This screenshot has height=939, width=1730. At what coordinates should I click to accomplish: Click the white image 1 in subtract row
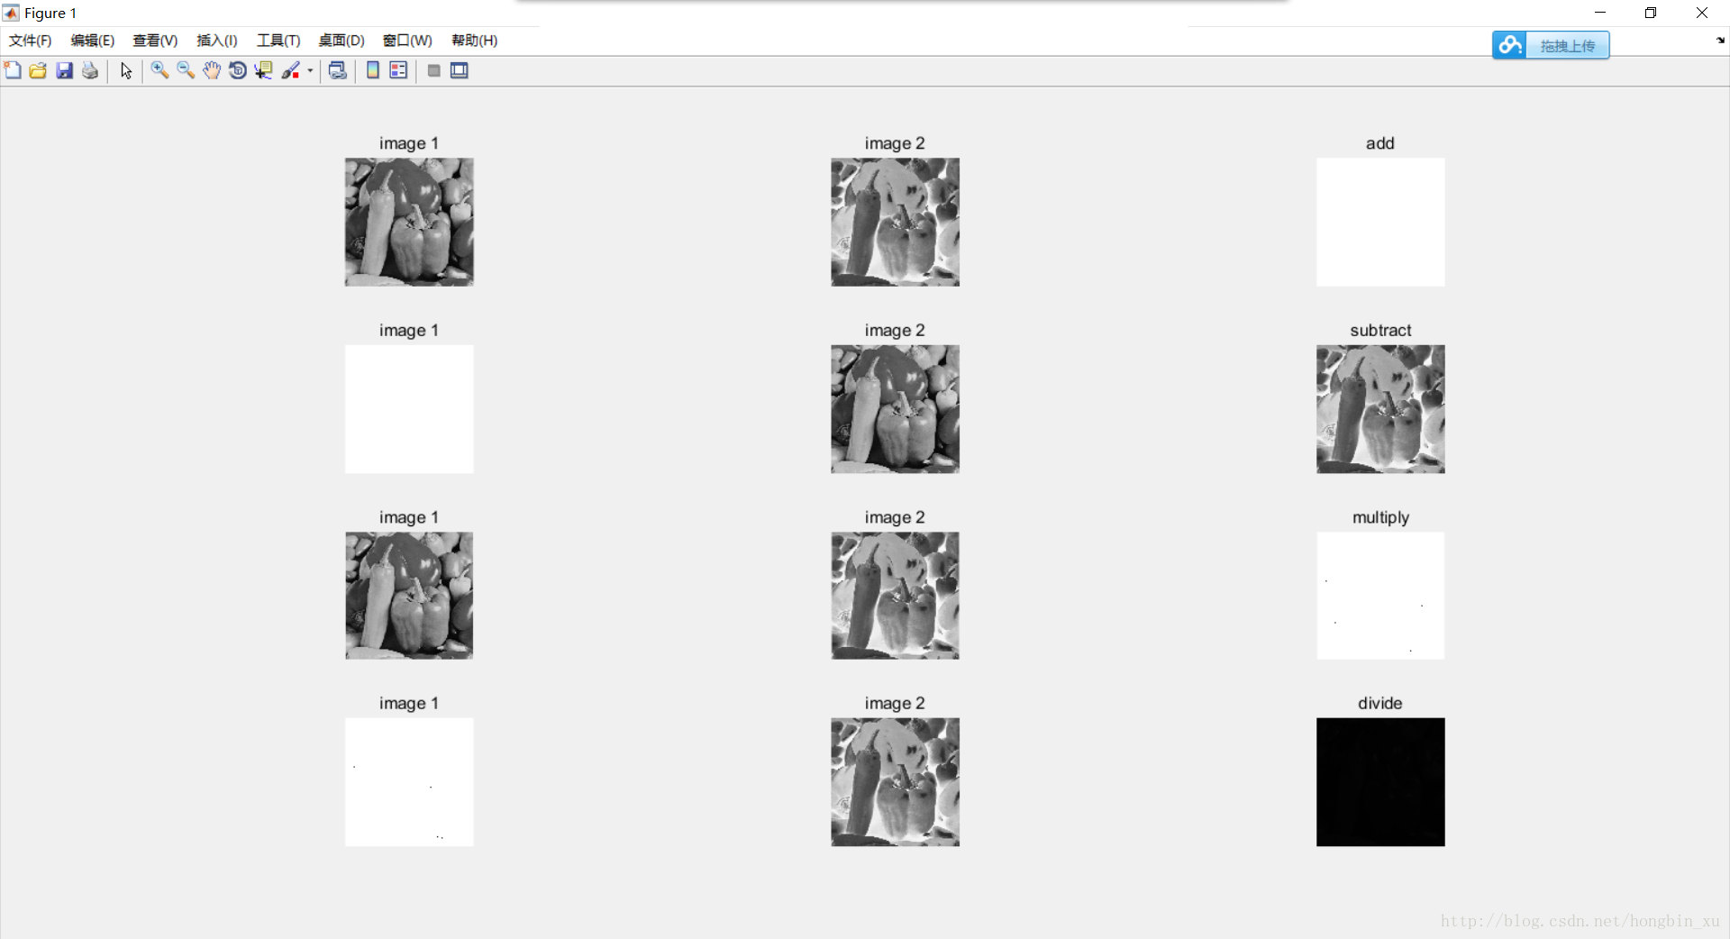[409, 409]
